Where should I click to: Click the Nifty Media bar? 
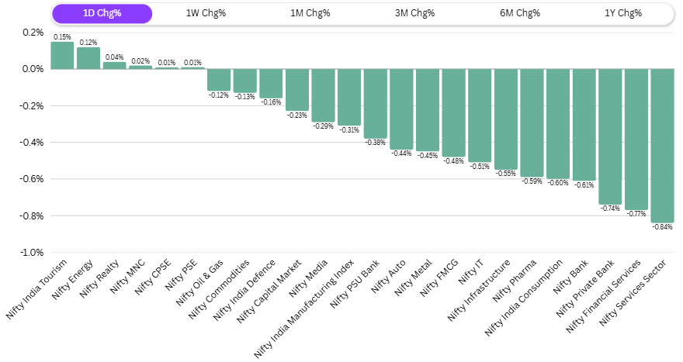pyautogui.click(x=323, y=95)
